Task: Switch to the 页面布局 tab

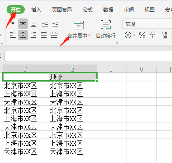Action: (62, 10)
